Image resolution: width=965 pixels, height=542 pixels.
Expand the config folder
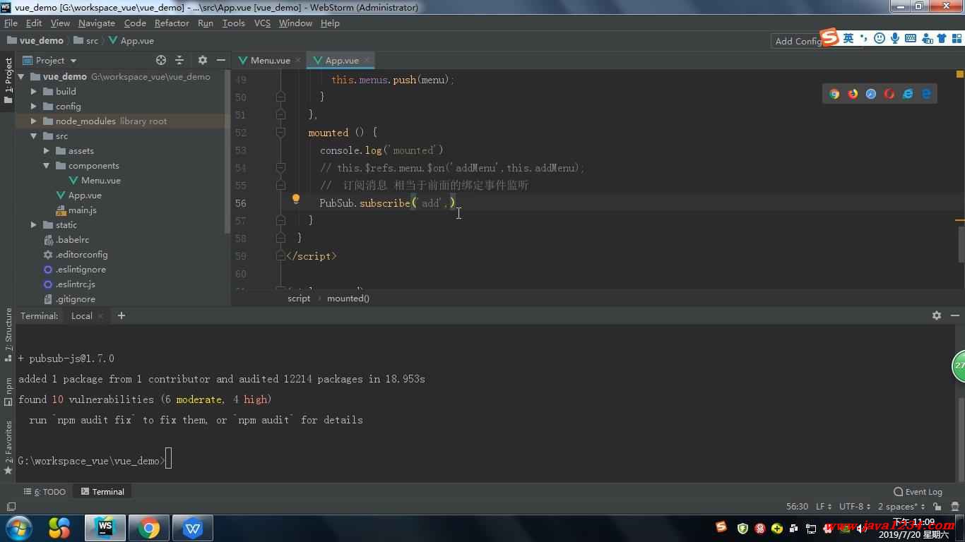tap(34, 106)
